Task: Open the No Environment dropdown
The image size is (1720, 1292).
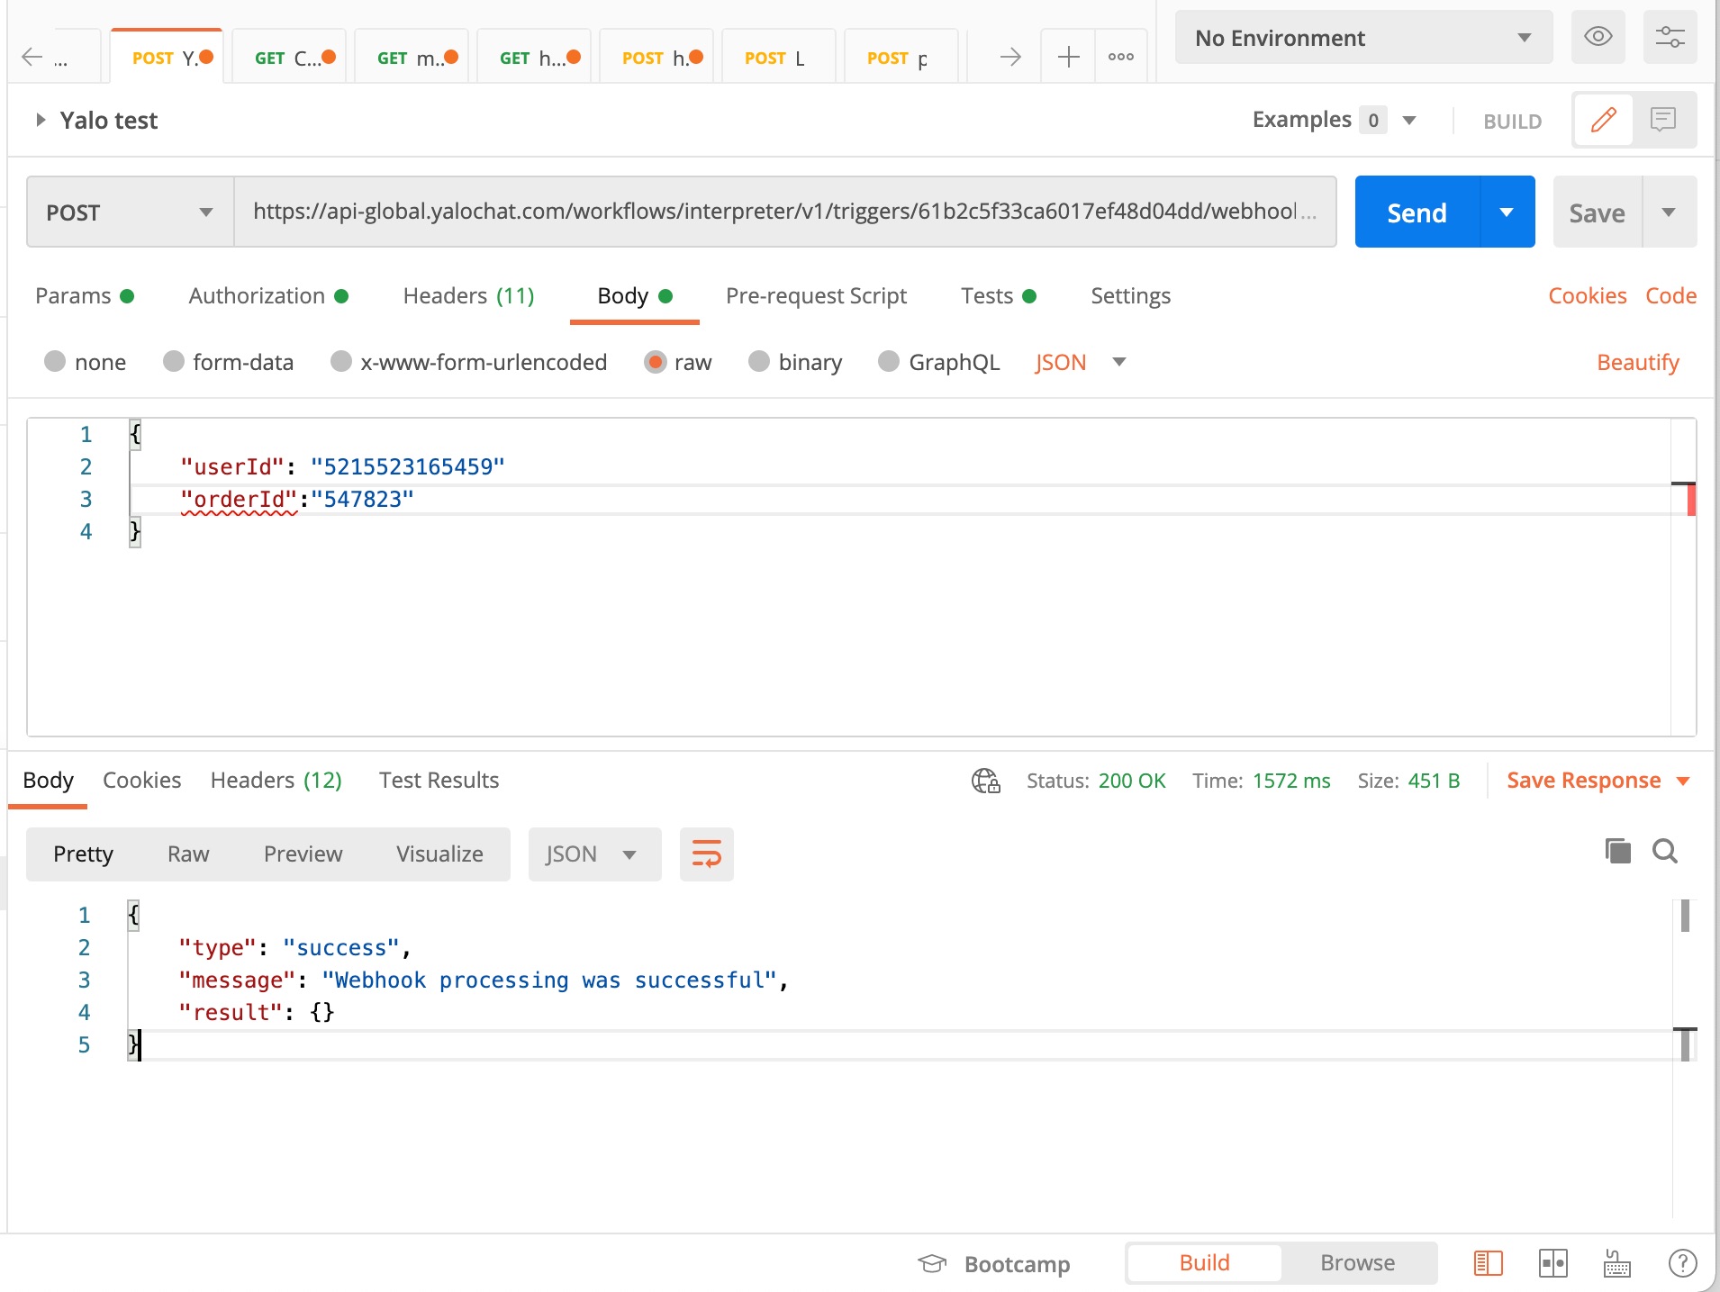Action: (1363, 38)
